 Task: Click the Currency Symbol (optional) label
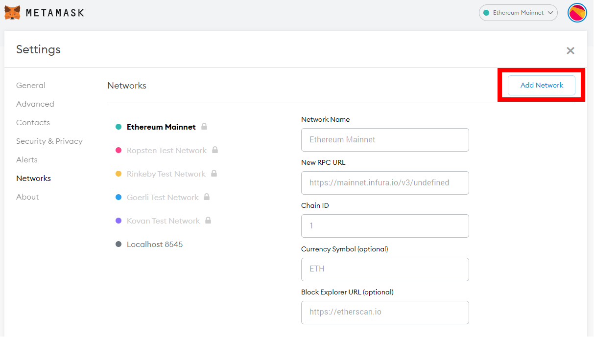[344, 249]
